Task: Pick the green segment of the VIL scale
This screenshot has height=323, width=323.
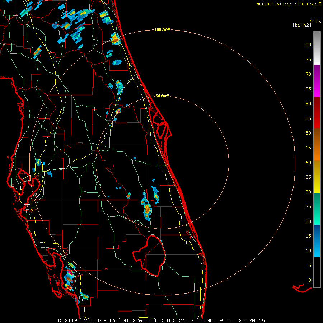Action: [x=317, y=209]
